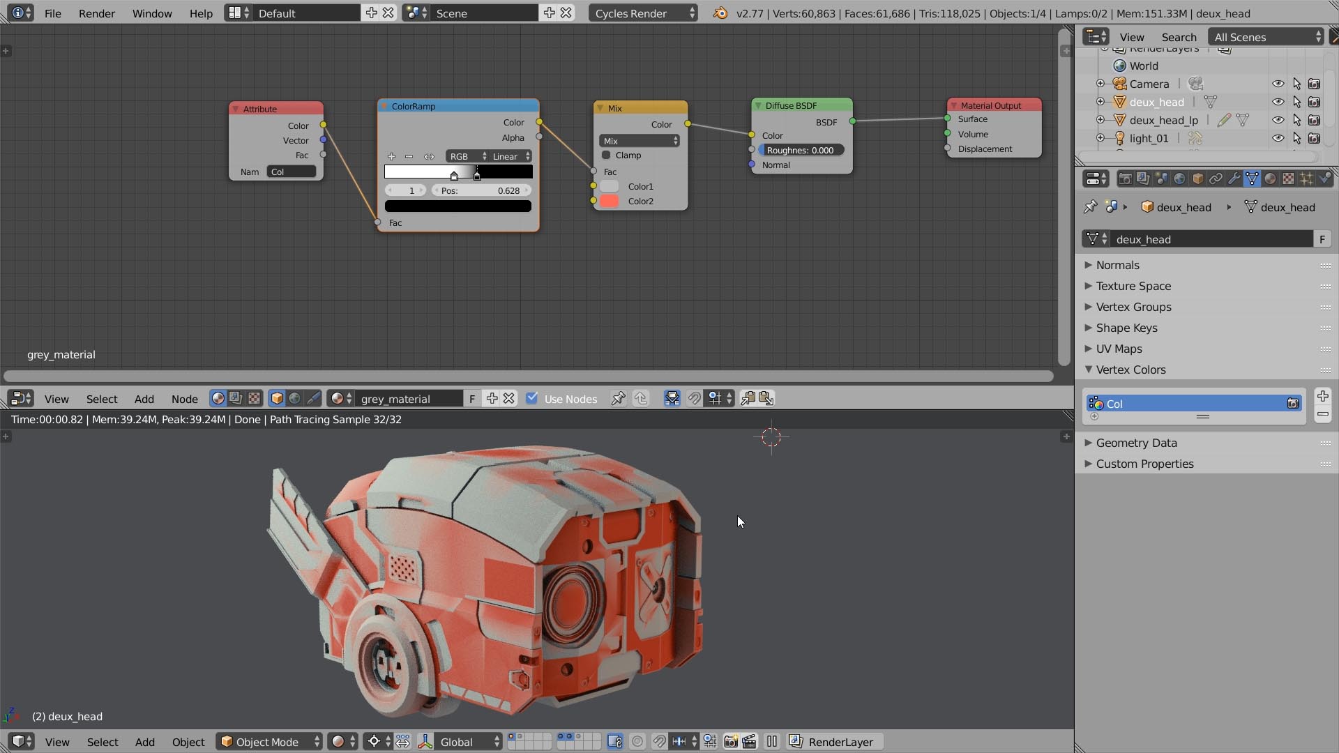Toggle Use Nodes checkbox
The image size is (1339, 753).
pos(532,398)
